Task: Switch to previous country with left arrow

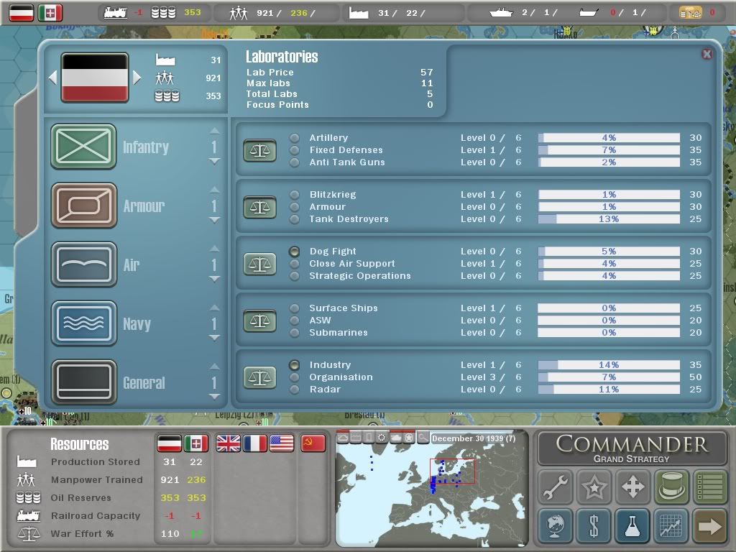Action: 52,78
